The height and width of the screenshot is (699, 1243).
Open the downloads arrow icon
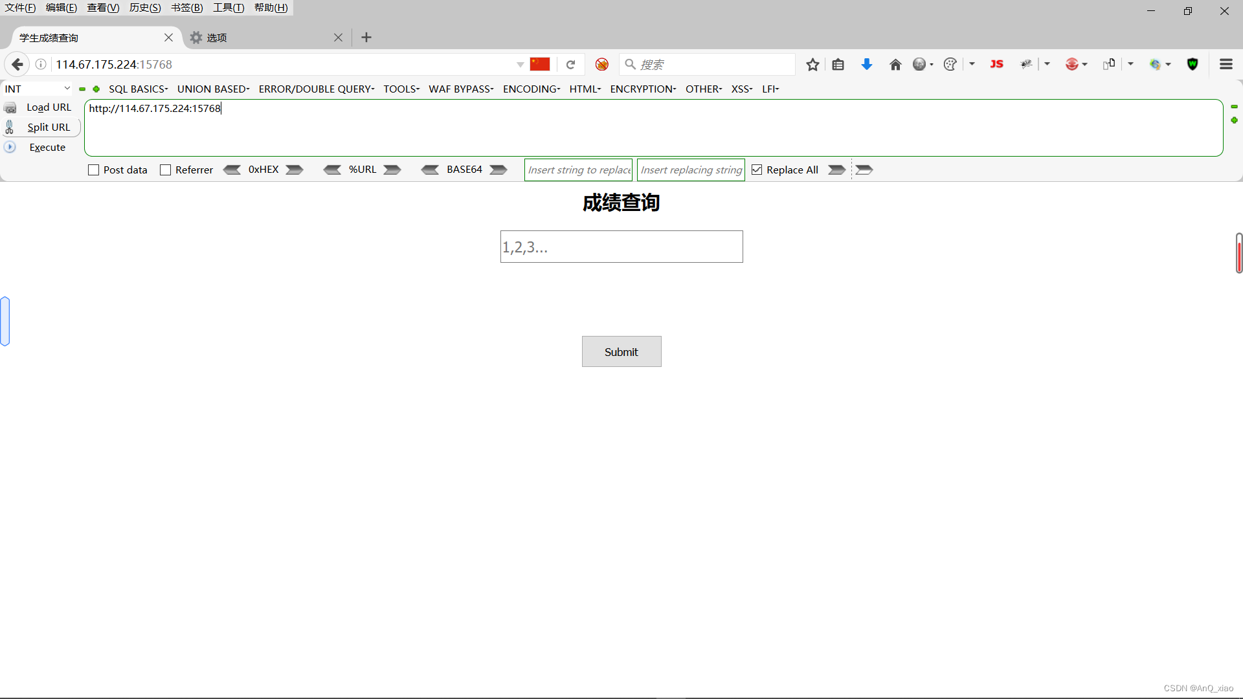click(866, 64)
